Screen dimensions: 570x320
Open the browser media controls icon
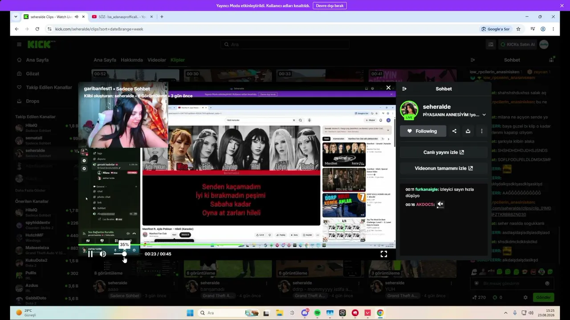(x=533, y=29)
